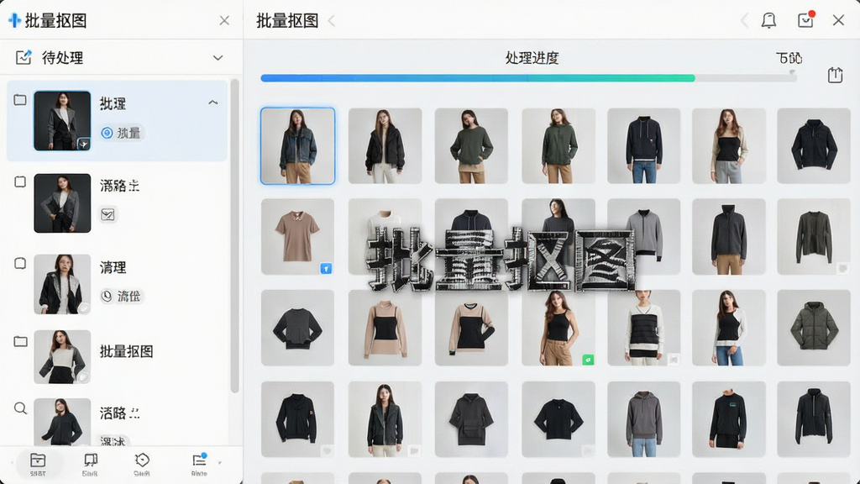The width and height of the screenshot is (860, 484).
Task: Open the bottom toolbar list icon with blue dot
Action: [x=199, y=460]
